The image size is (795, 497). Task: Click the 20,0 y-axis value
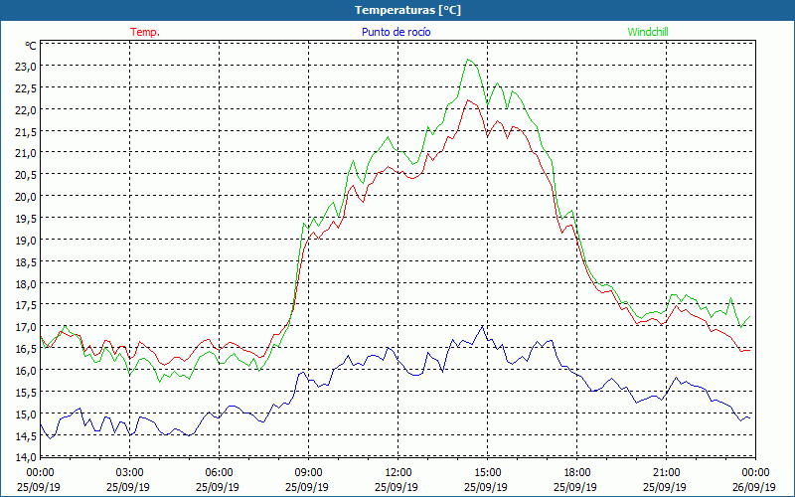coord(27,197)
